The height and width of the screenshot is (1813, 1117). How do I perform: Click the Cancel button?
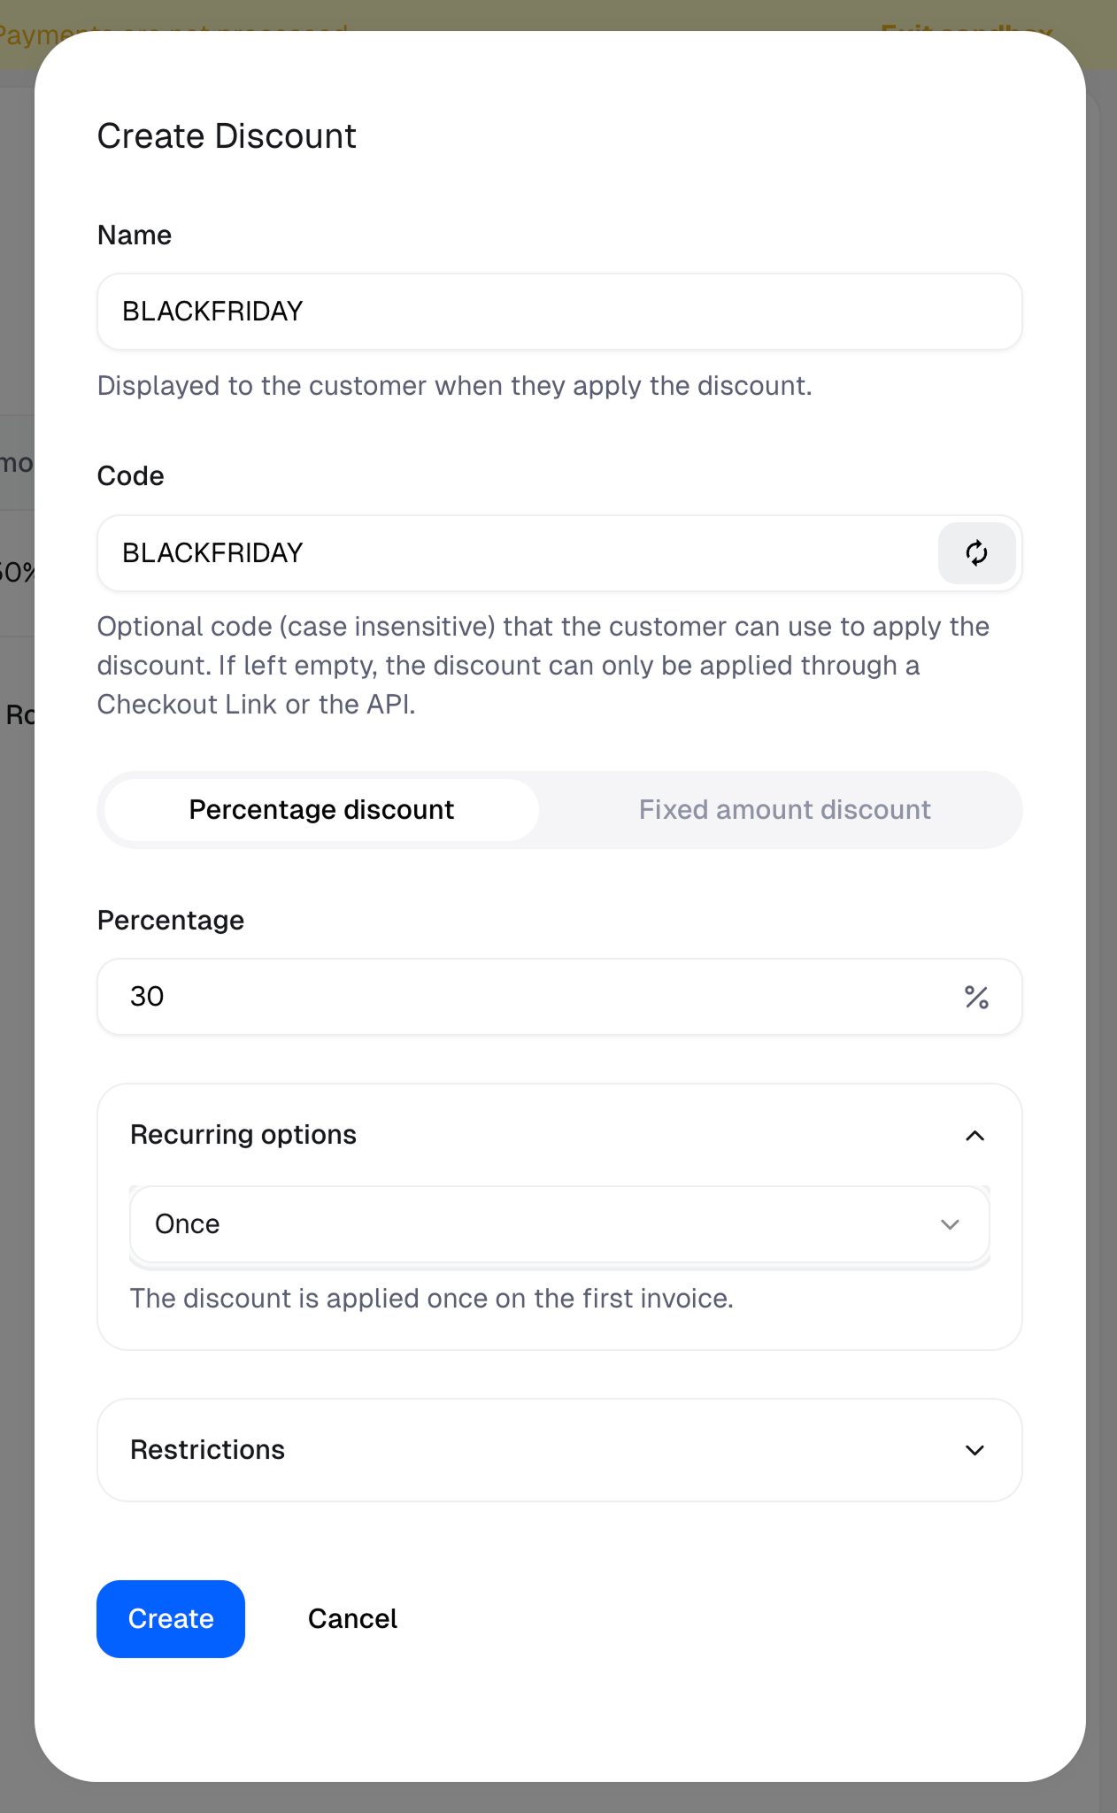click(x=352, y=1619)
